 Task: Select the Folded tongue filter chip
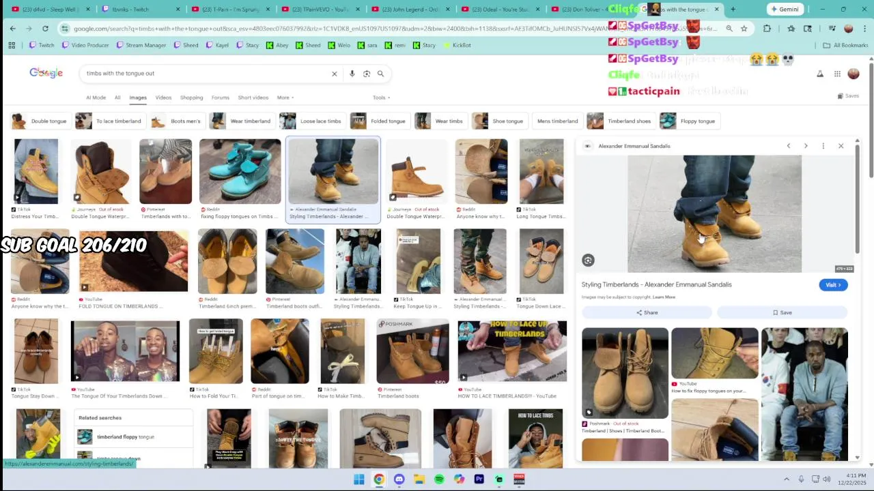click(x=379, y=121)
